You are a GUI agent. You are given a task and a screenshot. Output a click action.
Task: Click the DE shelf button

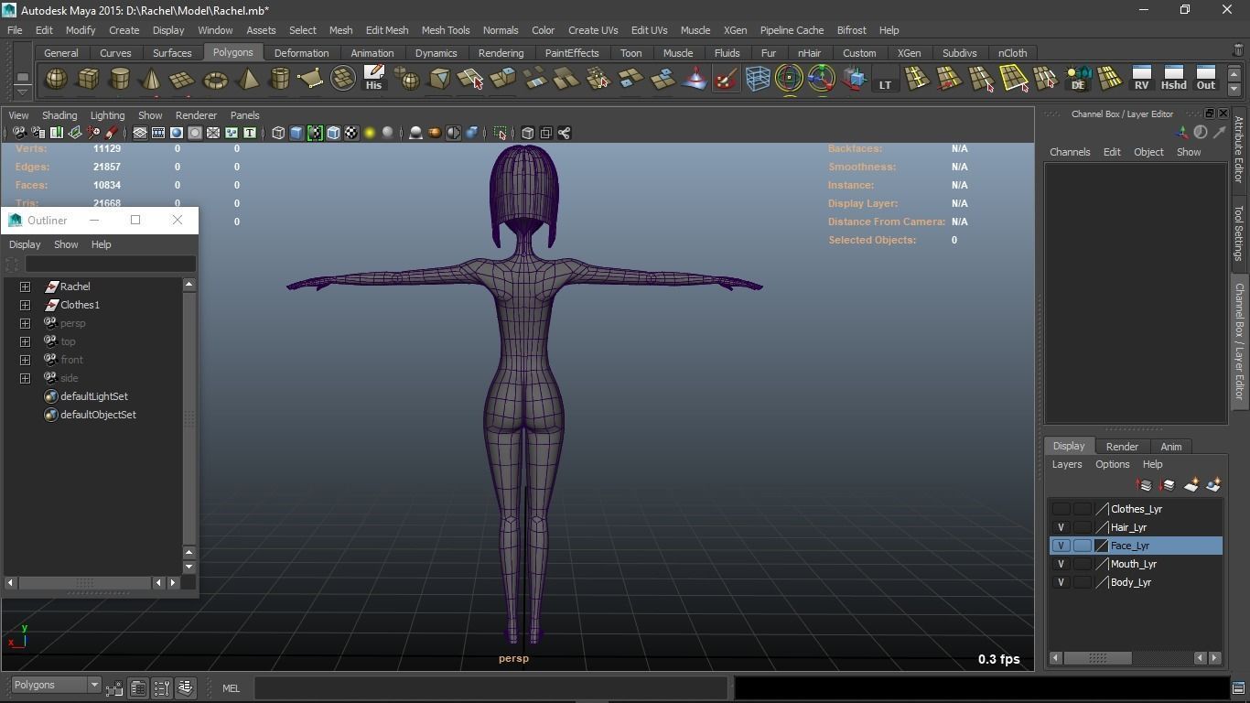coord(1078,79)
